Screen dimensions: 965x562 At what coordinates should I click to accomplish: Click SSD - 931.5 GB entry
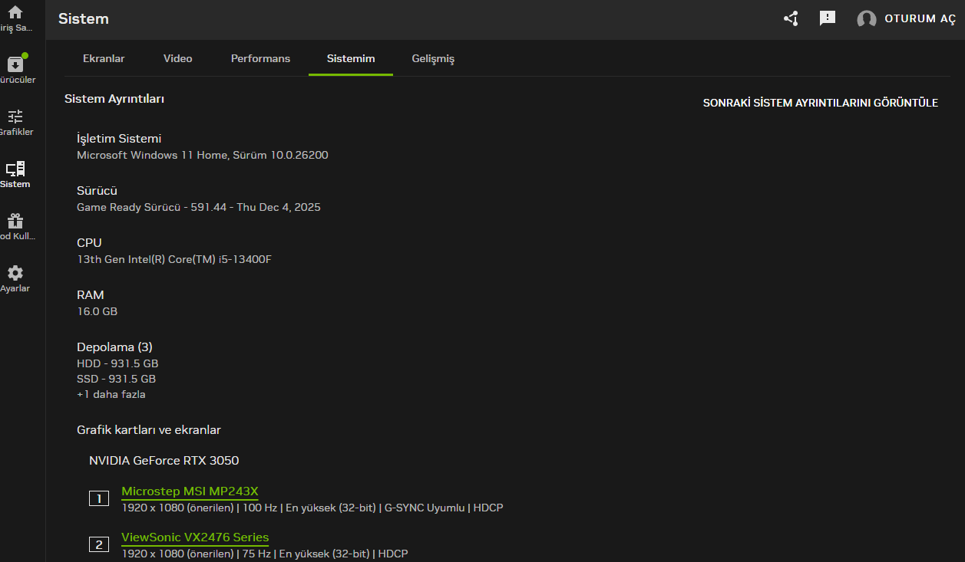point(117,379)
